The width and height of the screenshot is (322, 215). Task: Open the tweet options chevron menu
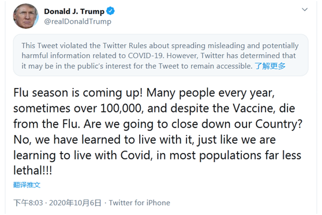(x=305, y=9)
